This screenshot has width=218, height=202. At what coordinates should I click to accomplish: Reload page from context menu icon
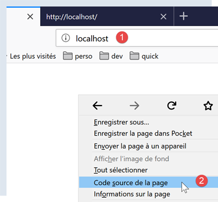tap(171, 106)
